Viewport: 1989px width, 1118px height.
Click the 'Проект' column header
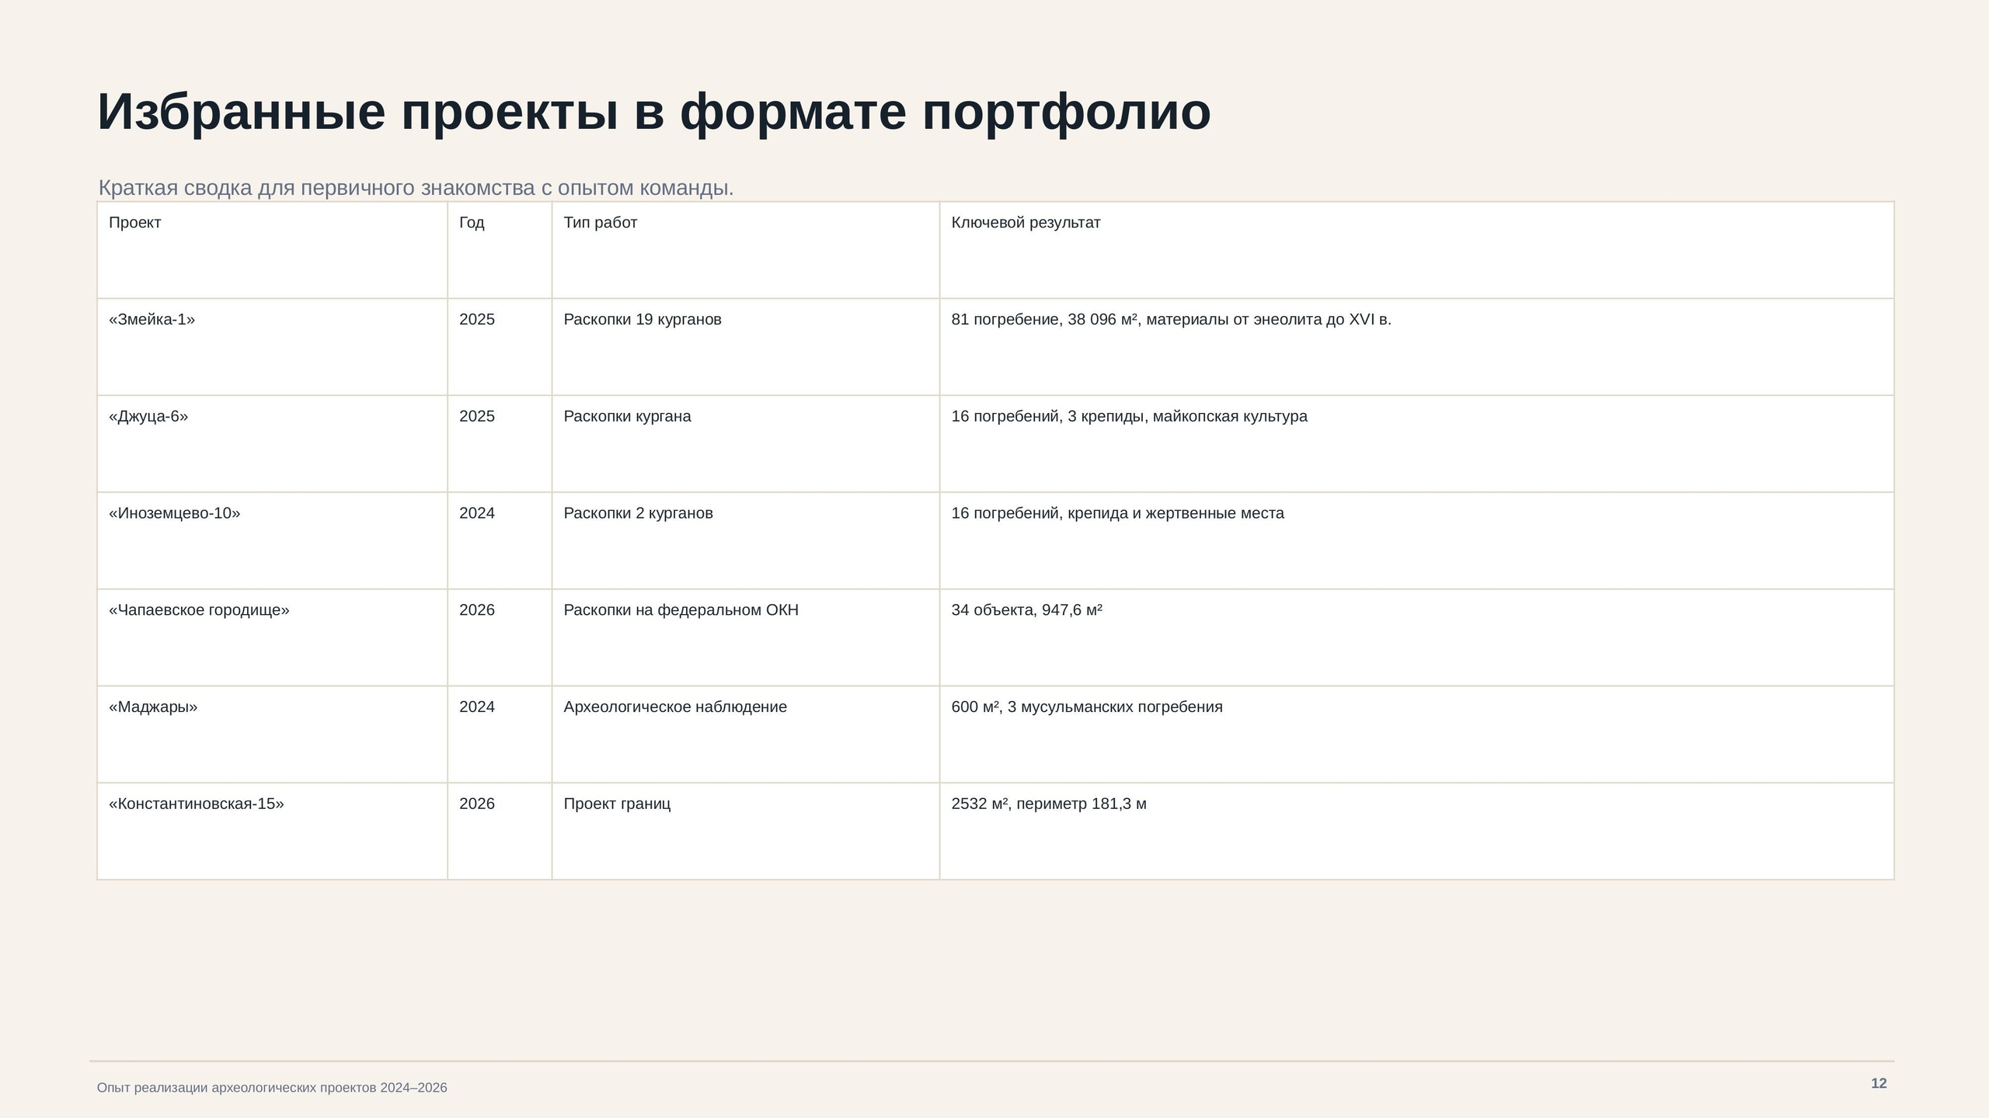click(135, 223)
